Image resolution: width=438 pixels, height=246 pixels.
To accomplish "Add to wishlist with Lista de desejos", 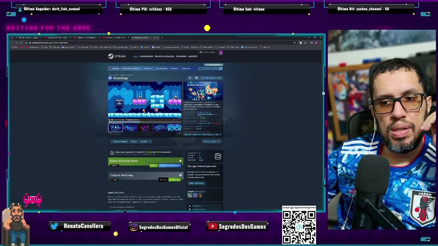I will click(120, 141).
